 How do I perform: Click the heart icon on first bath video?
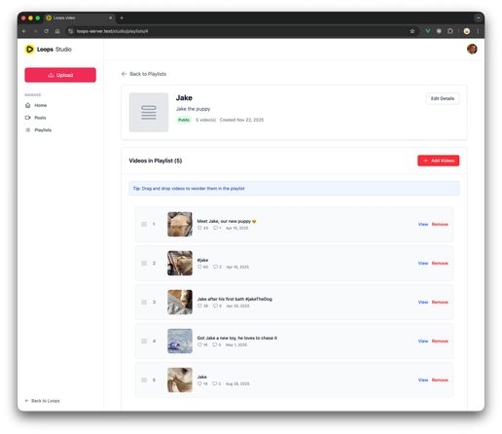click(199, 306)
